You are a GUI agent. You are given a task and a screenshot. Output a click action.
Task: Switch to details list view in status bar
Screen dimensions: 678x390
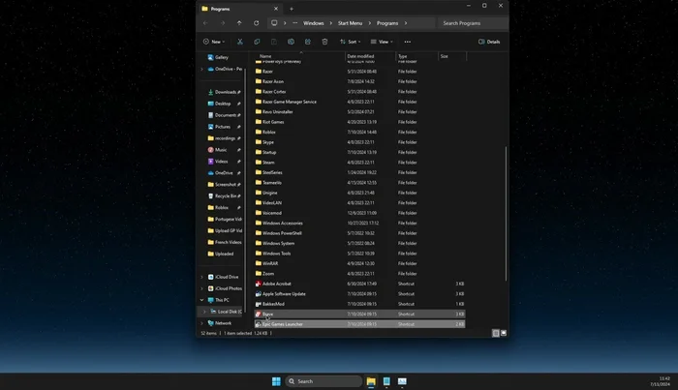[x=495, y=333]
